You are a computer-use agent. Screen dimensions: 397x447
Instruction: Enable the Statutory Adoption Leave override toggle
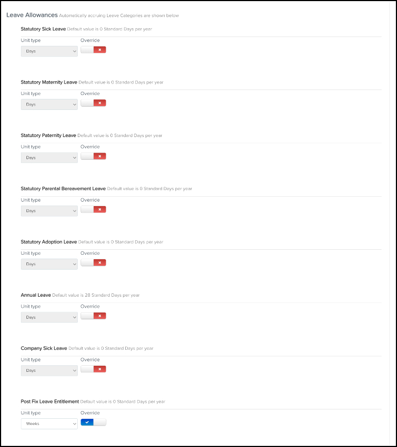tap(93, 262)
